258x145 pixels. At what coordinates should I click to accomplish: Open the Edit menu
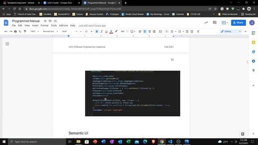click(20, 25)
